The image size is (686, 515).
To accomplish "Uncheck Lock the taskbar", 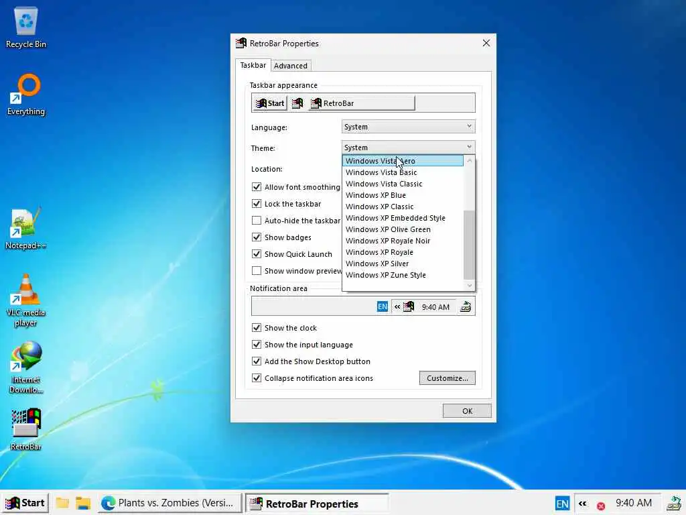I will tap(257, 204).
